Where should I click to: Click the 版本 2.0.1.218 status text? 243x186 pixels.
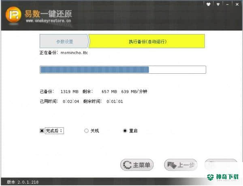coord(23,182)
